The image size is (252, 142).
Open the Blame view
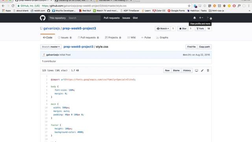[x=176, y=70]
